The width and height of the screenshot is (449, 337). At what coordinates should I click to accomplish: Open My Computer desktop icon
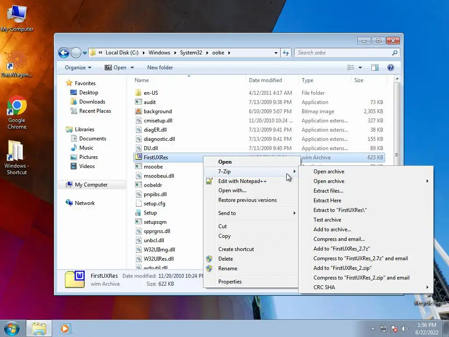pyautogui.click(x=17, y=18)
